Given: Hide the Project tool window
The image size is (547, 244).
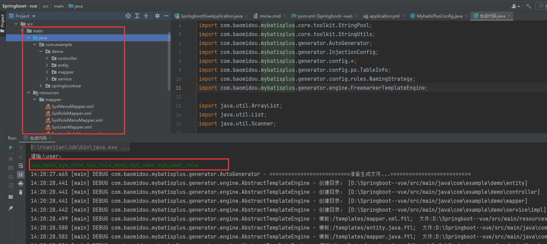Looking at the screenshot, I should (x=166, y=16).
